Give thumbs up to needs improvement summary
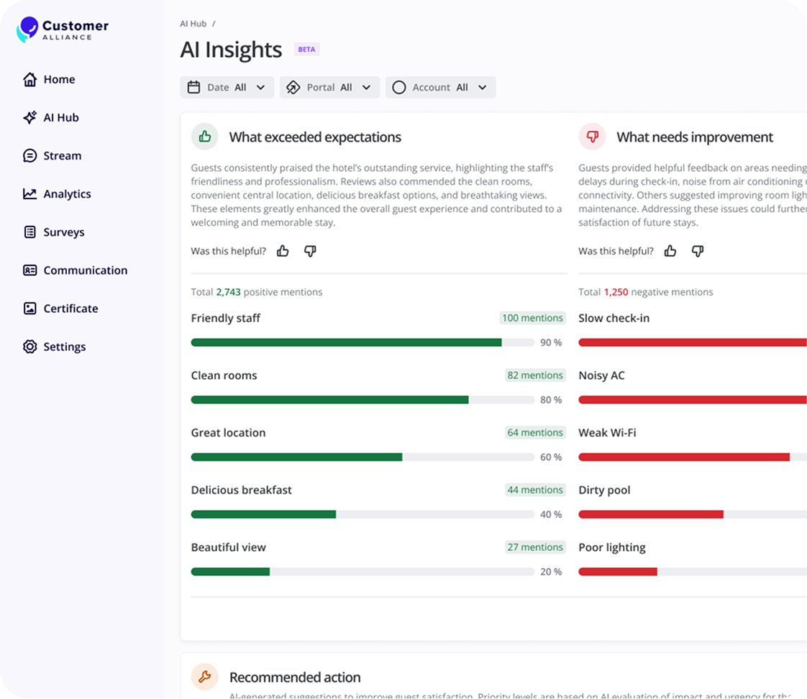Image resolution: width=807 pixels, height=699 pixels. click(x=670, y=251)
